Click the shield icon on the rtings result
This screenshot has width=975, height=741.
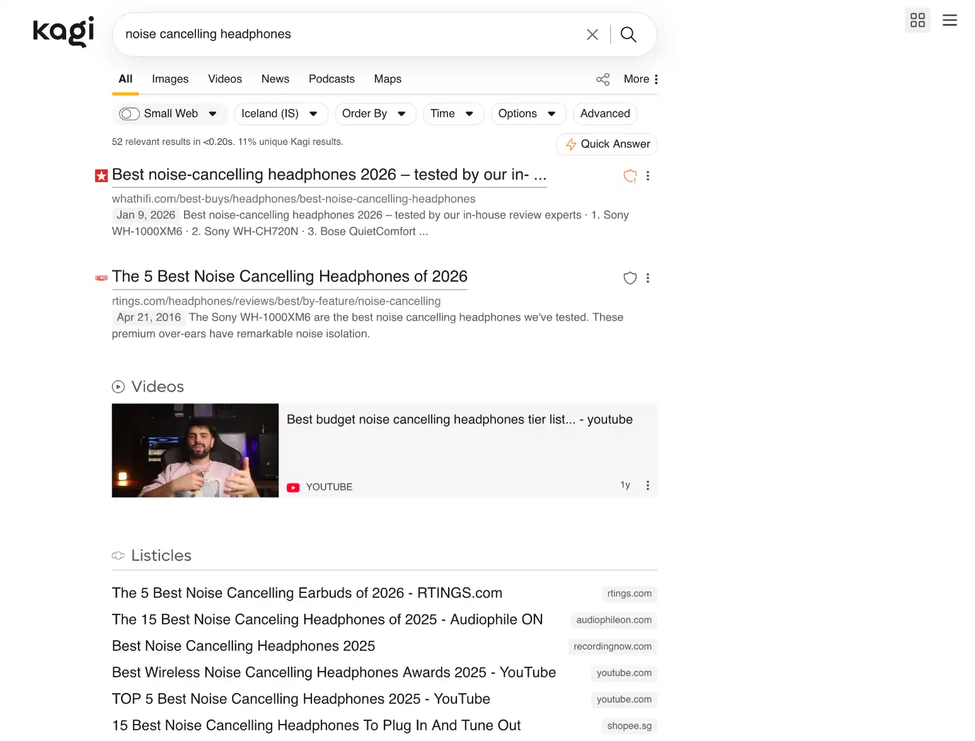coord(630,277)
